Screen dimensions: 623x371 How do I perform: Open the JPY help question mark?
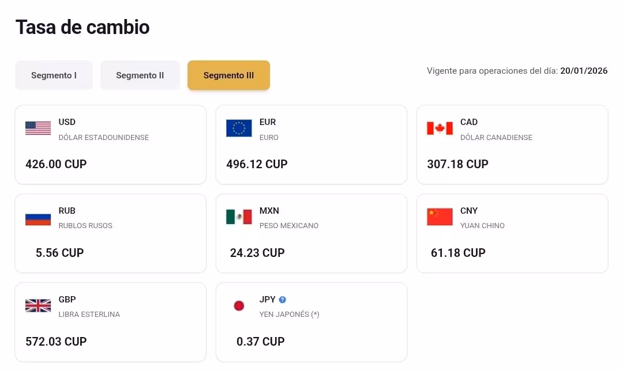(x=283, y=300)
